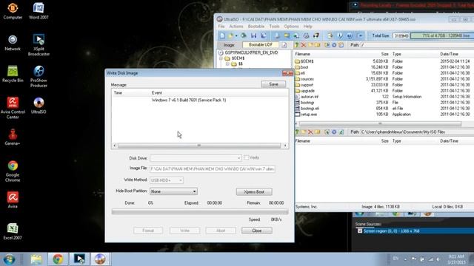Open the Excel 2007 desktop icon
This screenshot has width=474, height=266.
tap(13, 231)
